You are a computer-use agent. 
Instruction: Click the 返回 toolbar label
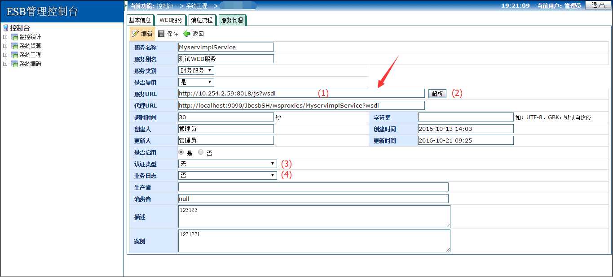tap(198, 34)
